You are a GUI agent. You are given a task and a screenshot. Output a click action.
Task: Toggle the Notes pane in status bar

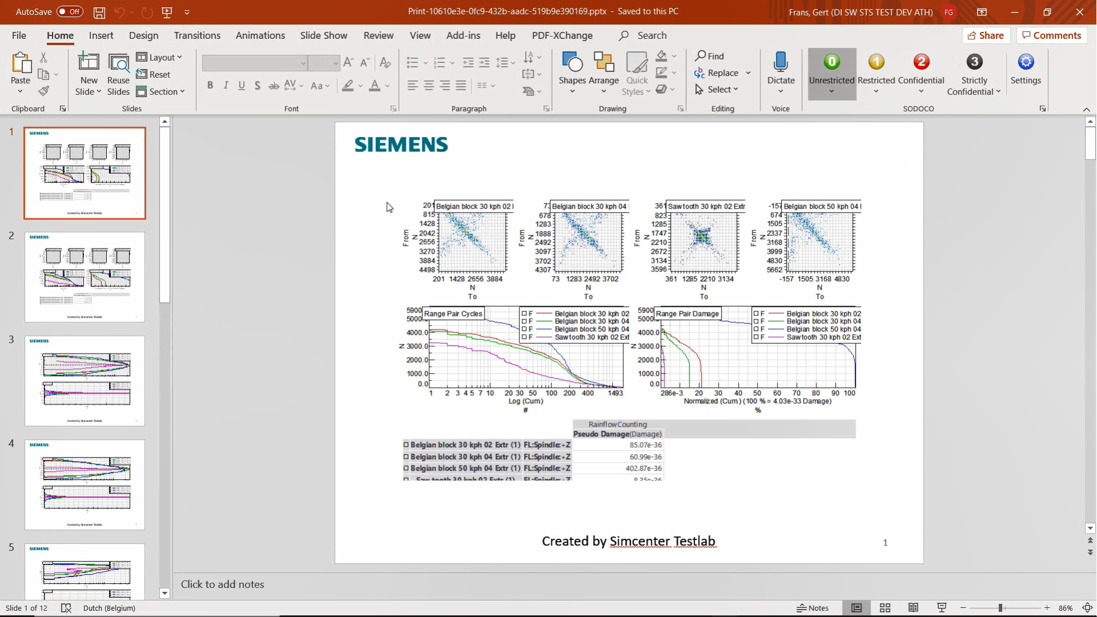(x=812, y=608)
